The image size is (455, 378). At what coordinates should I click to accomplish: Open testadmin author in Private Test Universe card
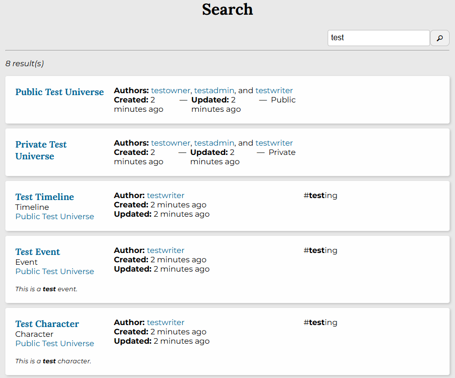[x=214, y=143]
